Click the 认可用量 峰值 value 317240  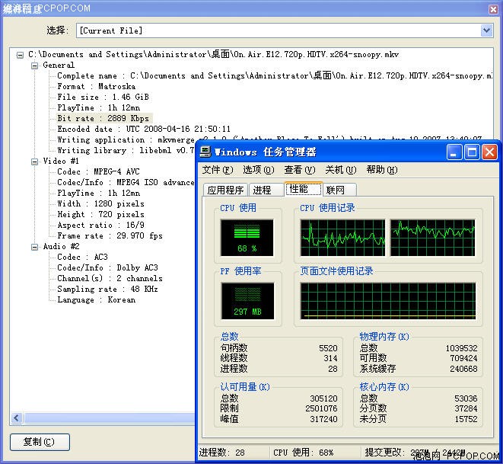click(323, 419)
